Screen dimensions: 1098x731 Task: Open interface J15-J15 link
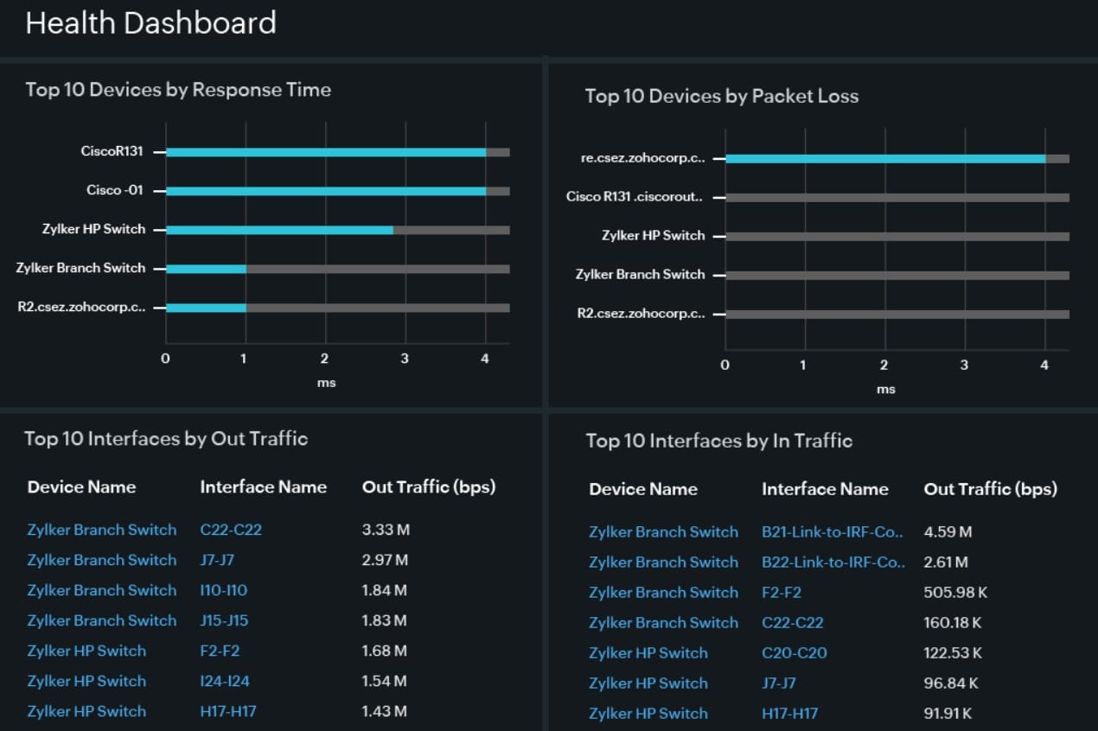click(x=223, y=620)
